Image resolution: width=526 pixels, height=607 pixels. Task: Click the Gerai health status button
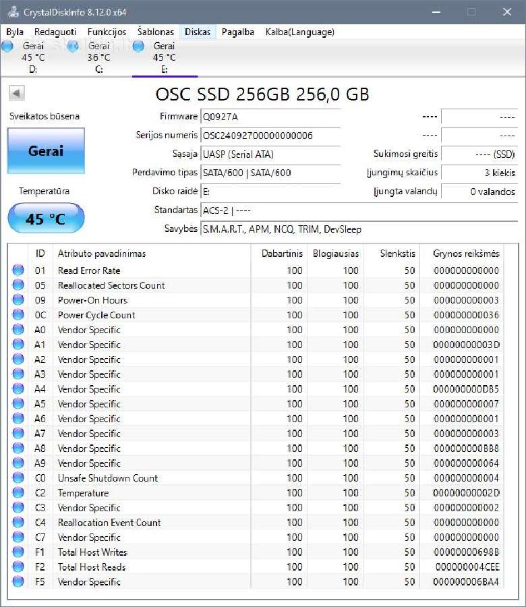point(46,150)
